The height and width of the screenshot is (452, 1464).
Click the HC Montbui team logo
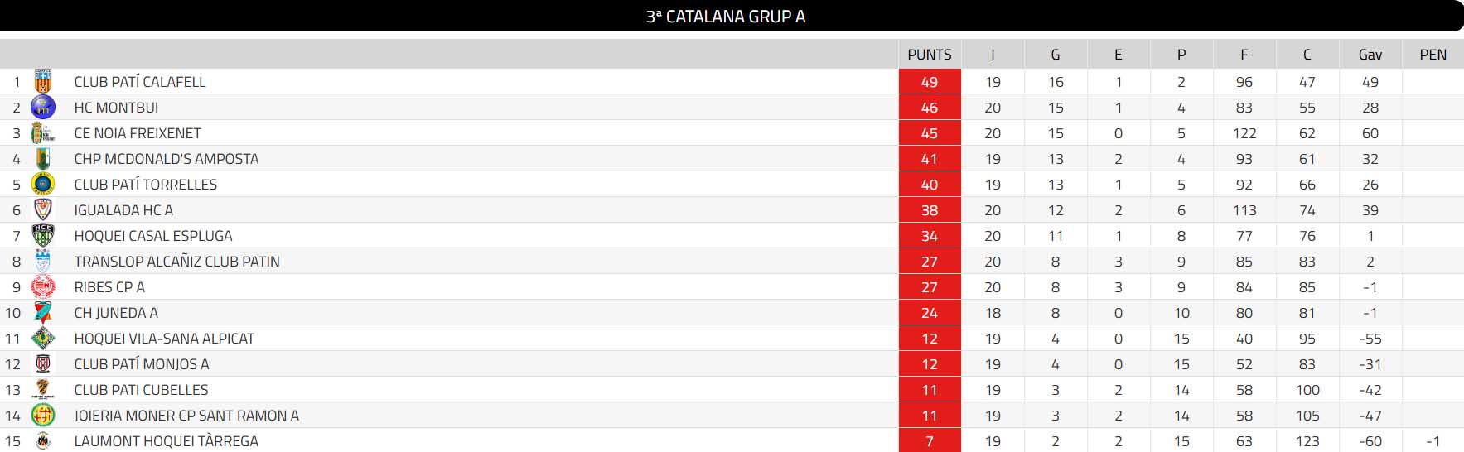(42, 108)
